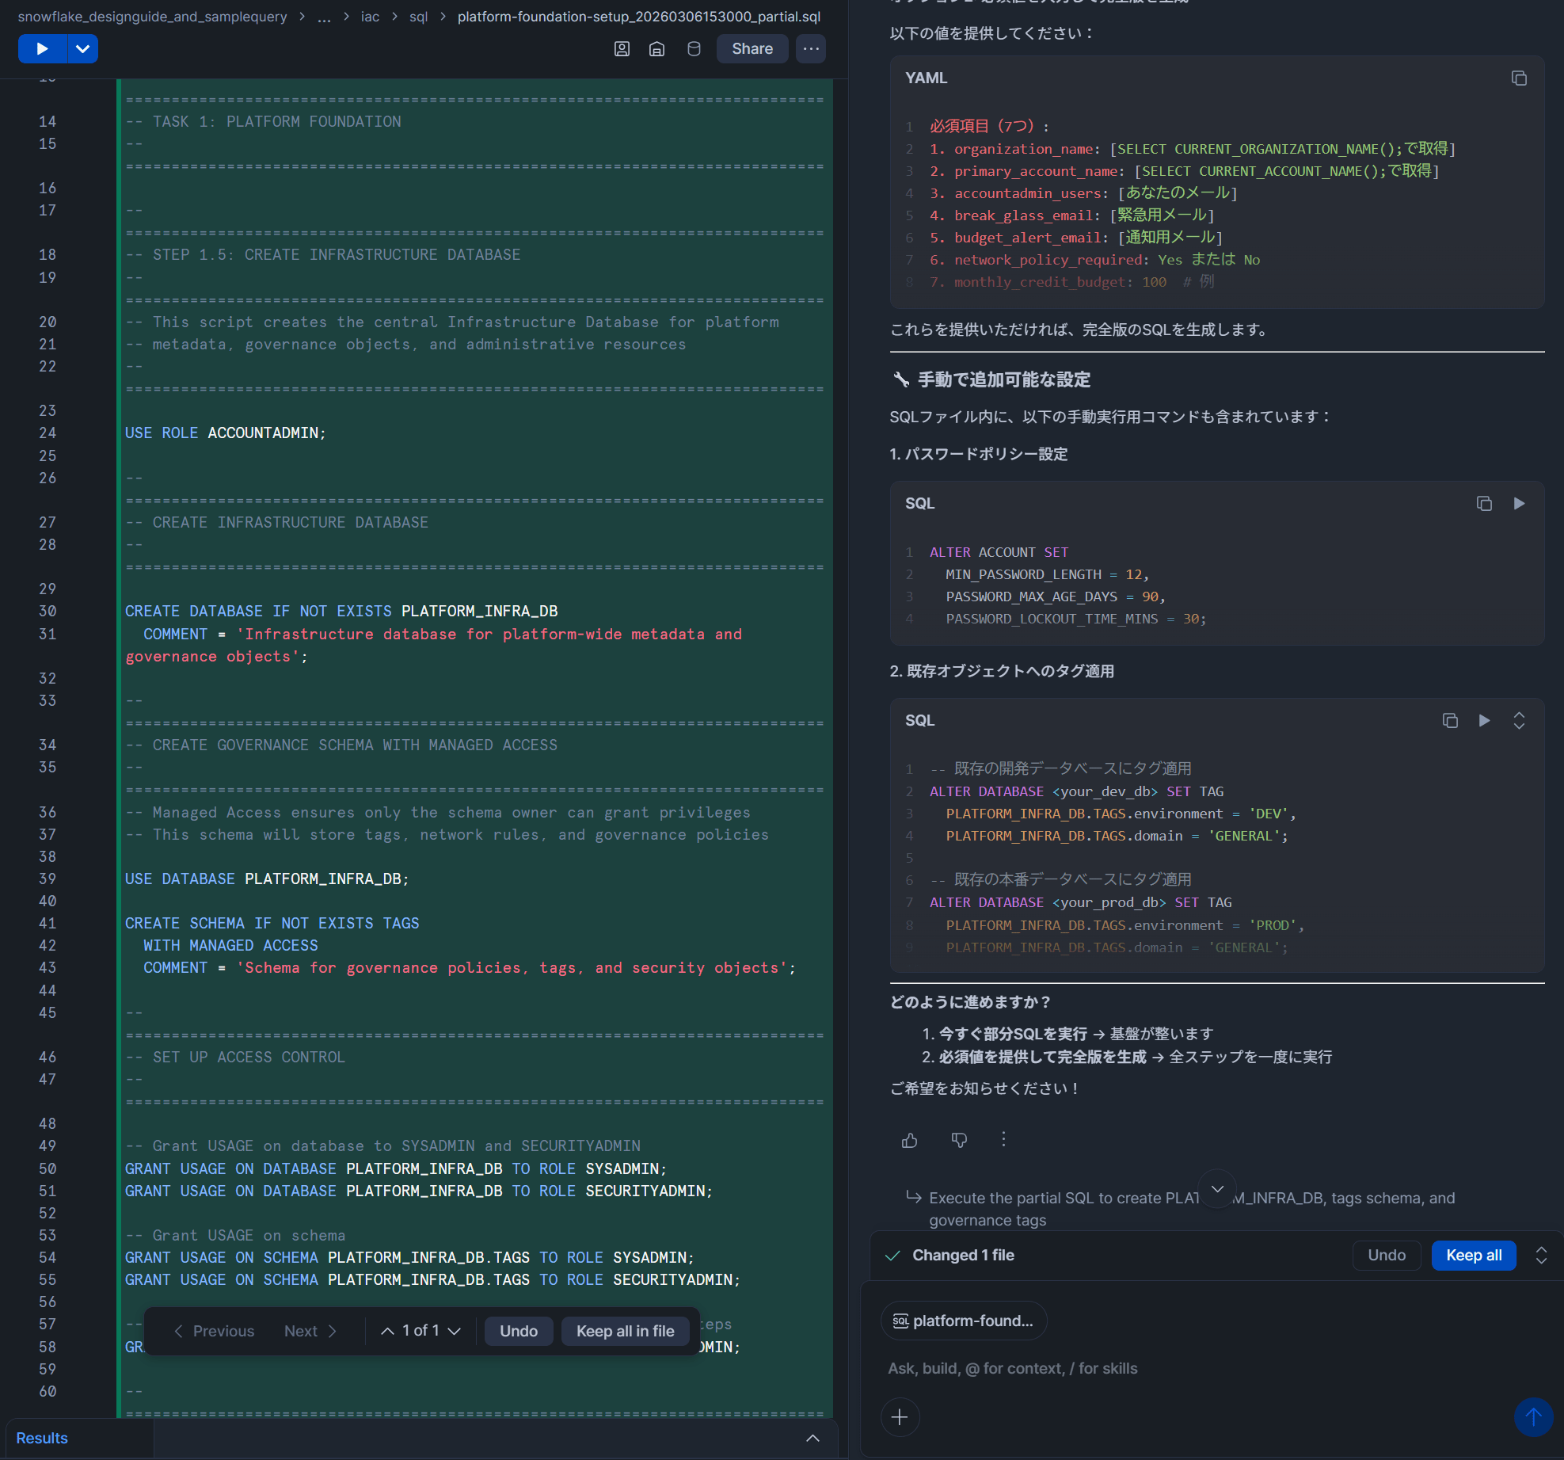Expand the Changed 1 file section

pos(1540,1256)
